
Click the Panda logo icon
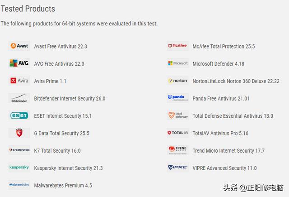(177, 98)
